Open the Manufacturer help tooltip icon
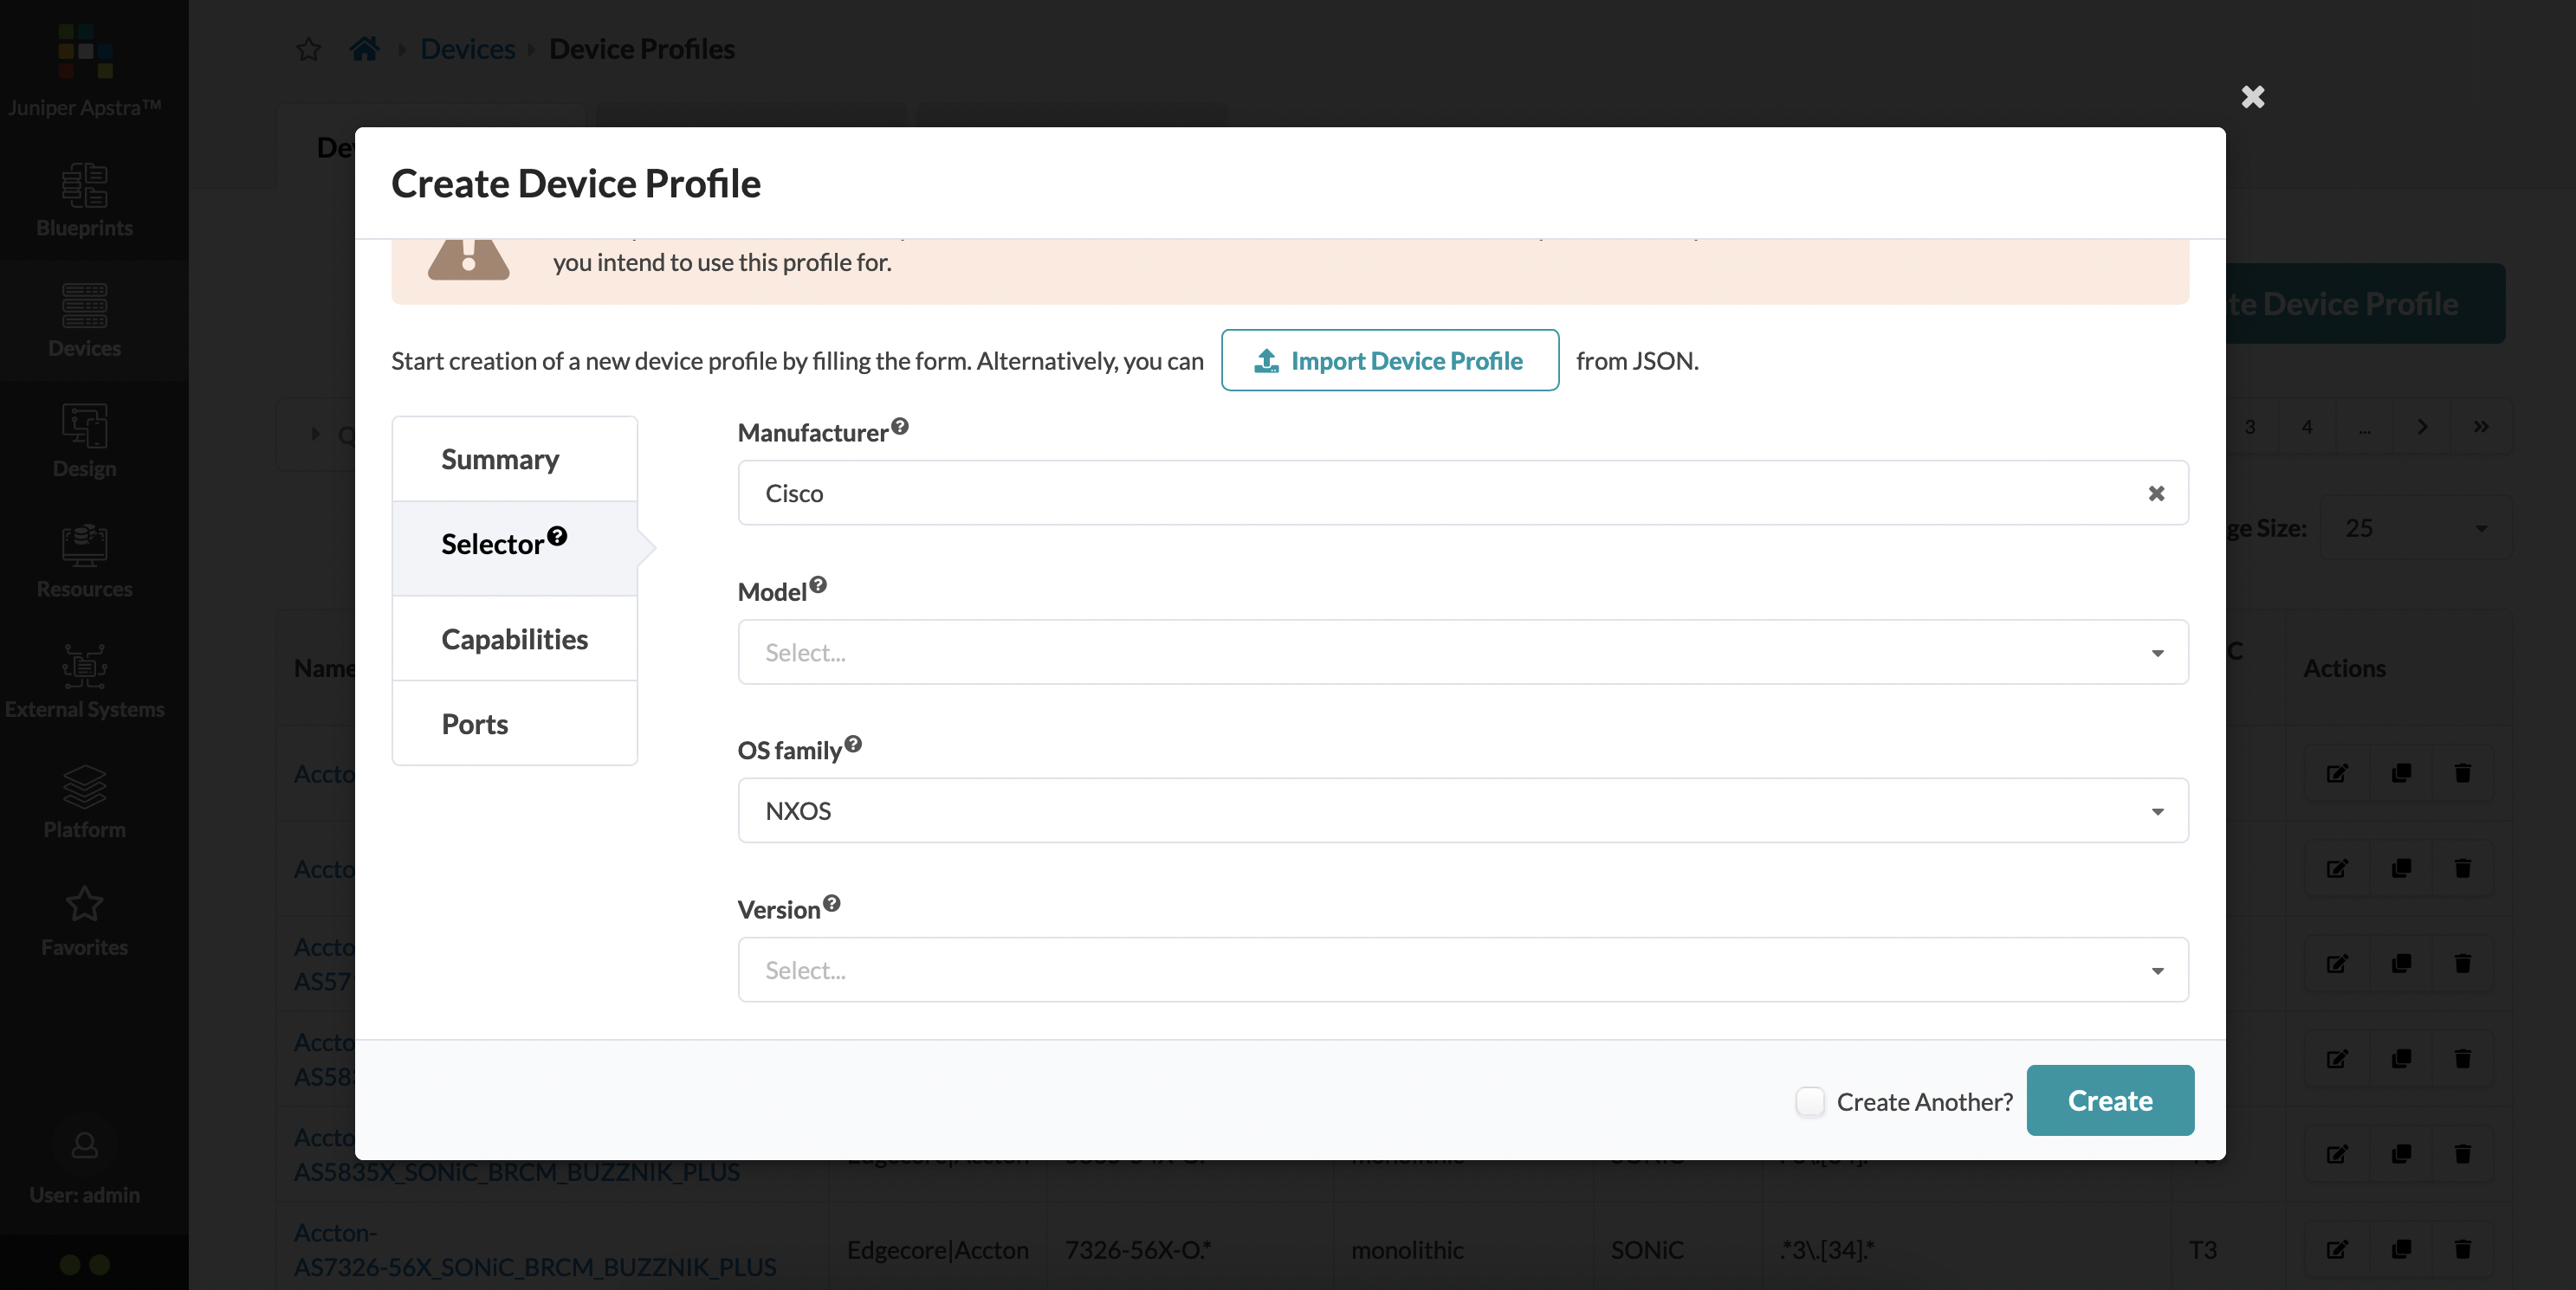The width and height of the screenshot is (2576, 1290). tap(900, 427)
